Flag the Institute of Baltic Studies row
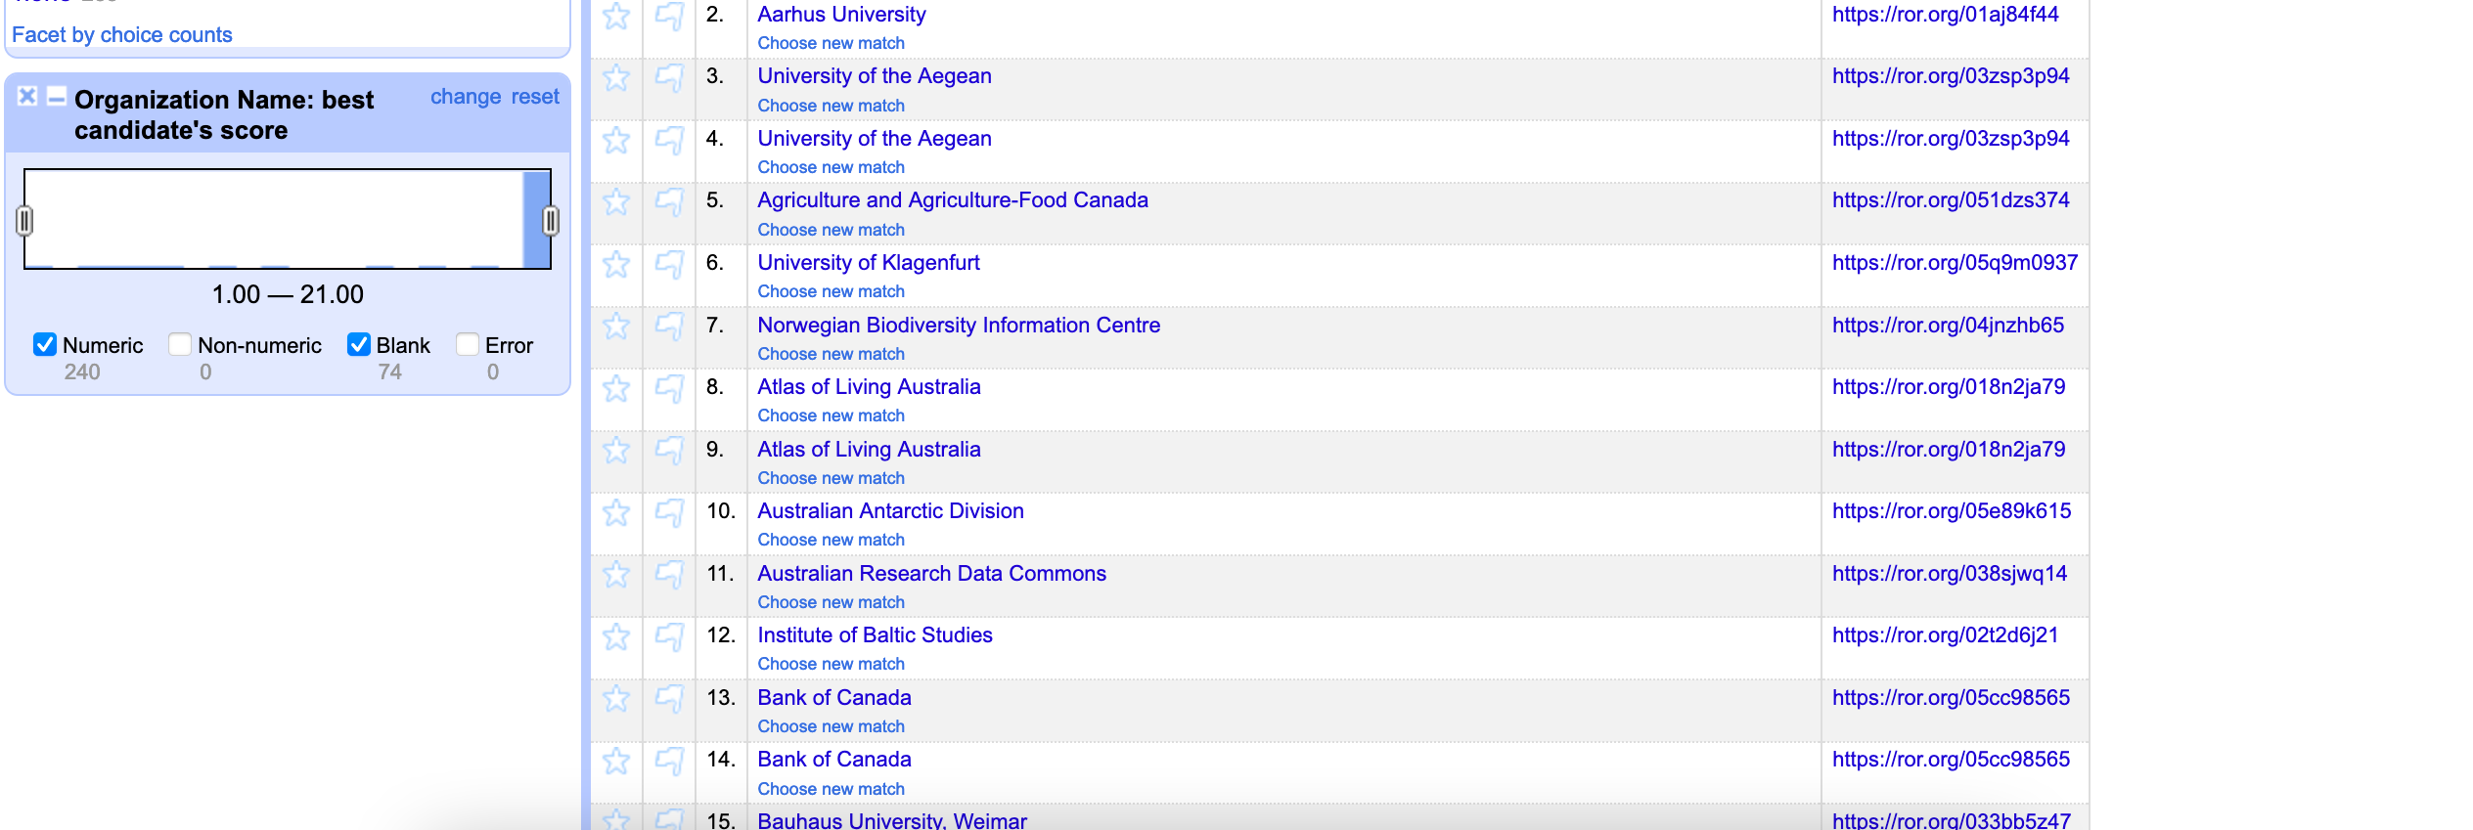The height and width of the screenshot is (830, 2473). click(x=669, y=636)
